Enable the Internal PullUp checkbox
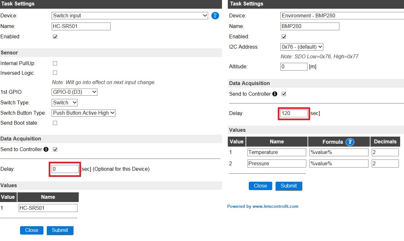Viewport: 404px width, 241px height. [55, 63]
